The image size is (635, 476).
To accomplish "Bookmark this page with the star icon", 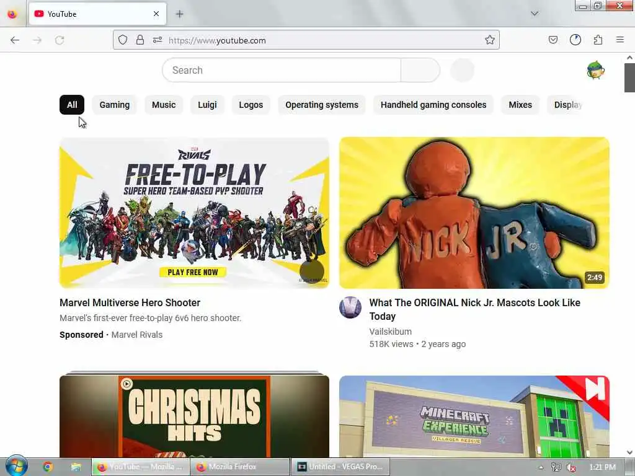I will click(490, 40).
